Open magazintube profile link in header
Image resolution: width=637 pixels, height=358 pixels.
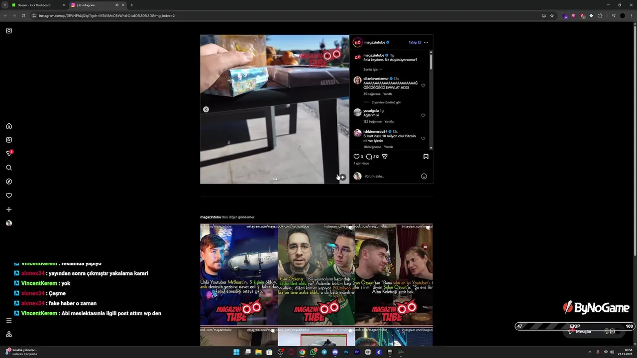[x=375, y=42]
